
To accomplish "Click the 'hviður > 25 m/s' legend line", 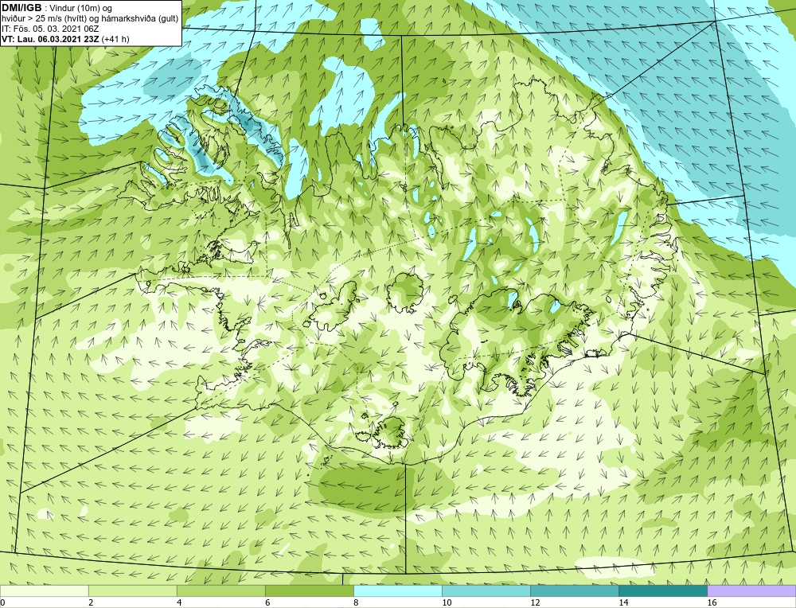I will coord(90,19).
